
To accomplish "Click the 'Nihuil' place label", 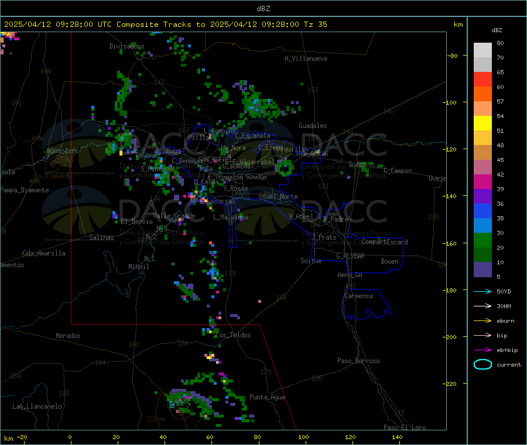I will 138,267.
